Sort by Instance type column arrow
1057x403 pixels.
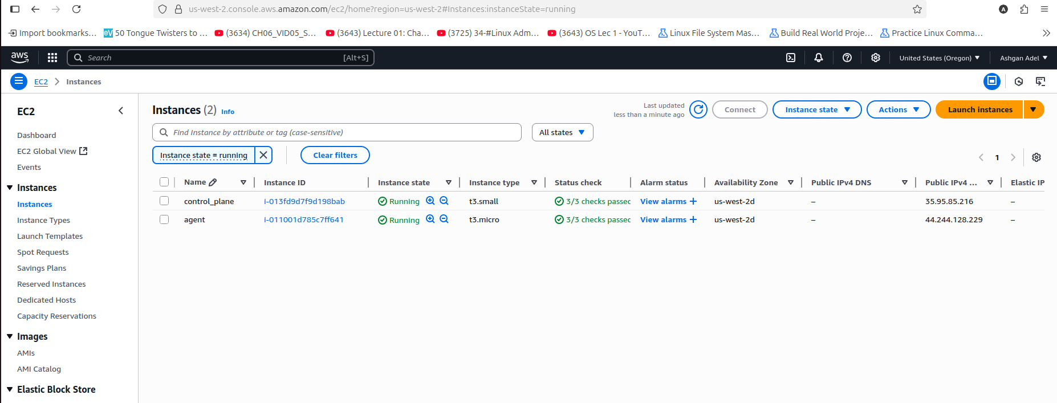click(x=534, y=182)
